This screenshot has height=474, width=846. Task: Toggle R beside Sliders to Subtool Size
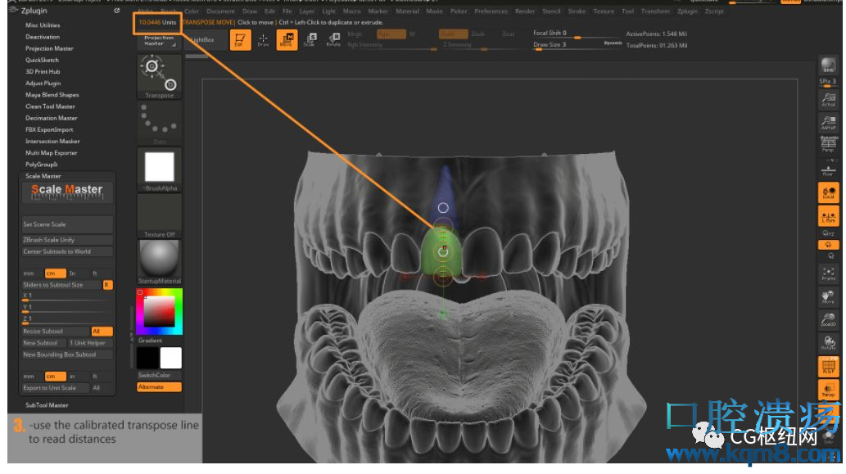108,285
